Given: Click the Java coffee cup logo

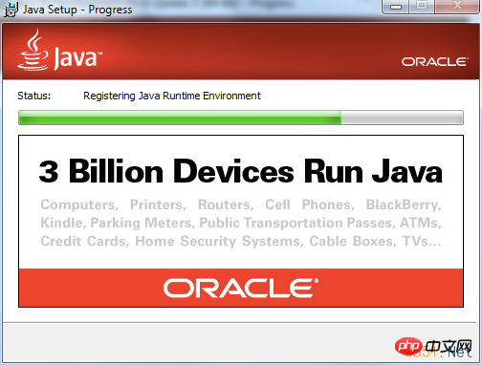Looking at the screenshot, I should click(x=33, y=50).
